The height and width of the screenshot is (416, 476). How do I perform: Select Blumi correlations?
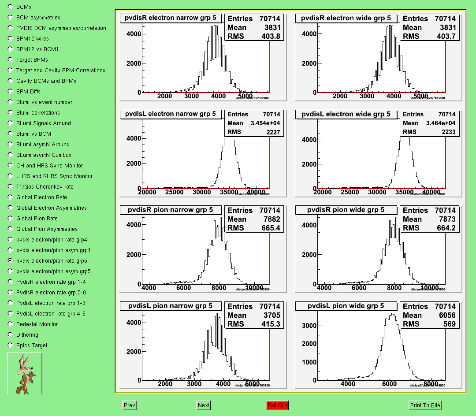coord(10,112)
